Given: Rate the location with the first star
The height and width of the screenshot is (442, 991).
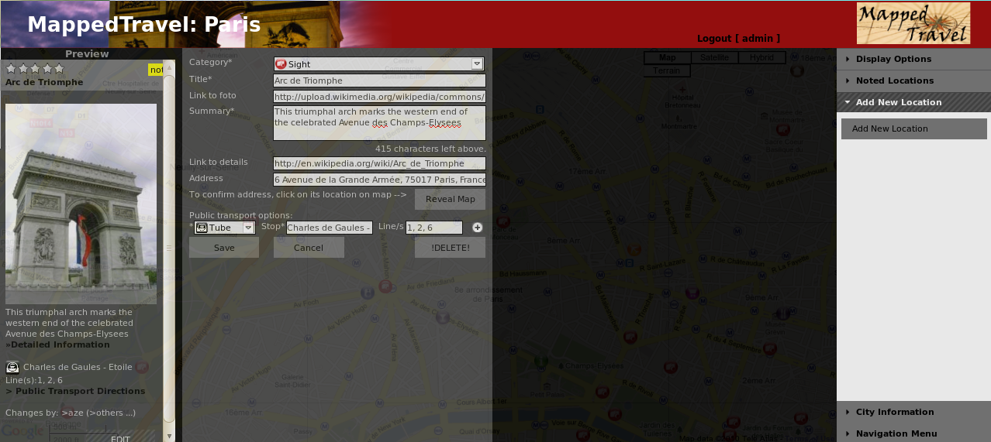Looking at the screenshot, I should coord(11,69).
